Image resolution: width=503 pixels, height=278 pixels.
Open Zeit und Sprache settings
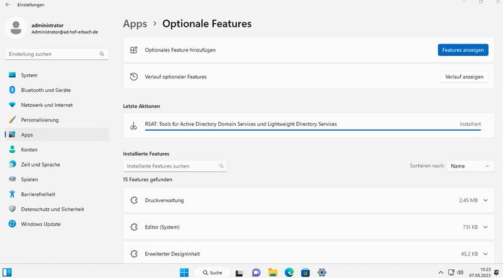pyautogui.click(x=57, y=164)
